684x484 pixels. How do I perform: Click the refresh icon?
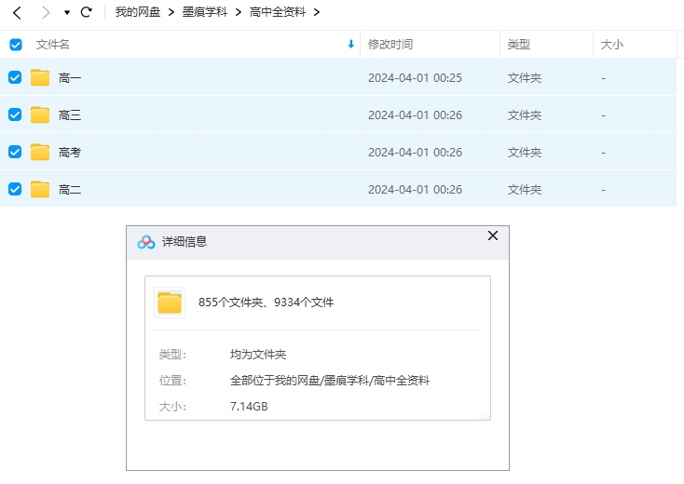[87, 12]
